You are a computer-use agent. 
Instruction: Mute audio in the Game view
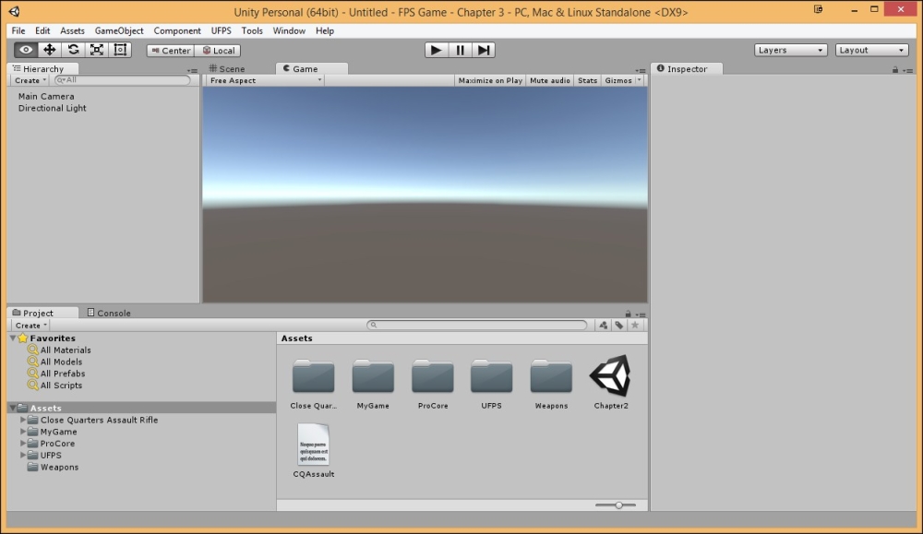coord(549,80)
